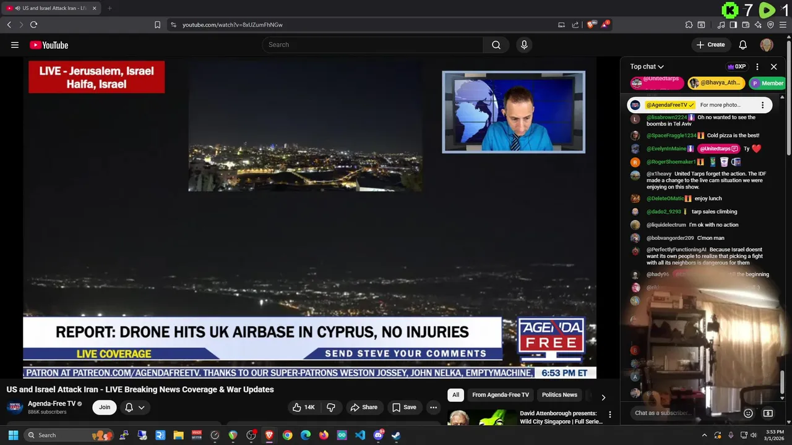Open options for David Attenborough video
Screen dimensions: 792x445
(x=609, y=415)
